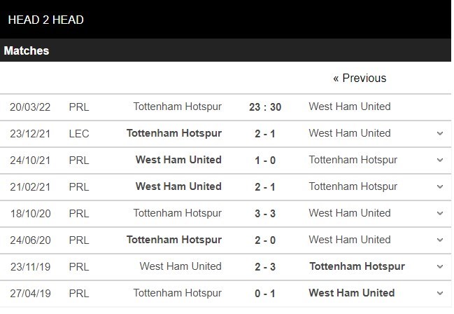Click the 20/03/22 fixture date
Viewport: 454px width, 314px height.
click(x=30, y=107)
